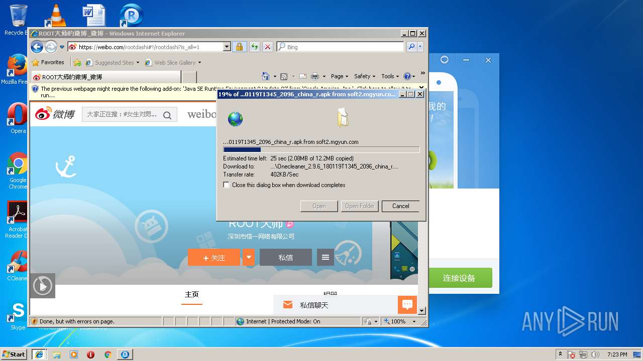The image size is (643, 361).
Task: Cancel the APK download
Action: point(400,206)
